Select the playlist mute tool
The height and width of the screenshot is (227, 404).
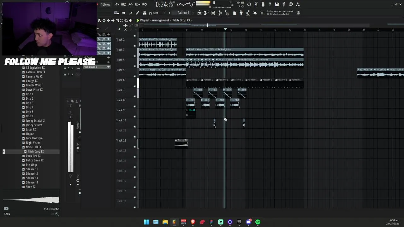click(109, 20)
